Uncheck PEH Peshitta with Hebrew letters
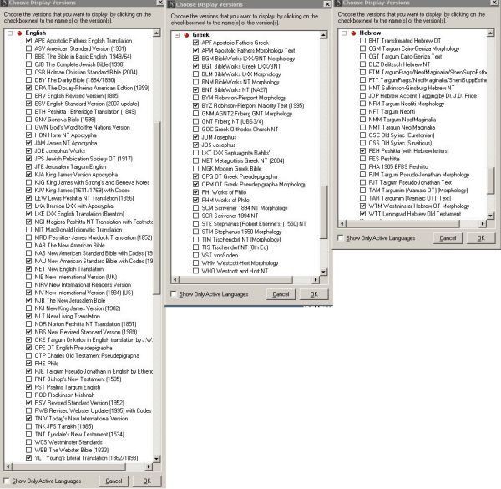 tap(362, 151)
